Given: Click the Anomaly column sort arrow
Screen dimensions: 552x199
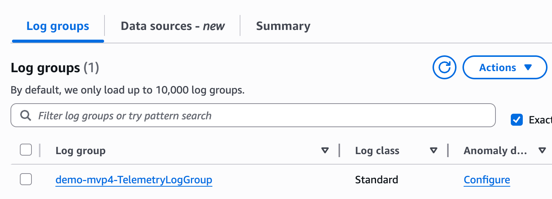Looking at the screenshot, I should [542, 151].
